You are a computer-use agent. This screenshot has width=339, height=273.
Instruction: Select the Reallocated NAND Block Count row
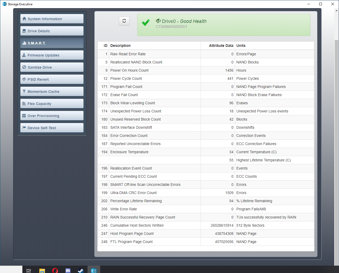[206, 62]
